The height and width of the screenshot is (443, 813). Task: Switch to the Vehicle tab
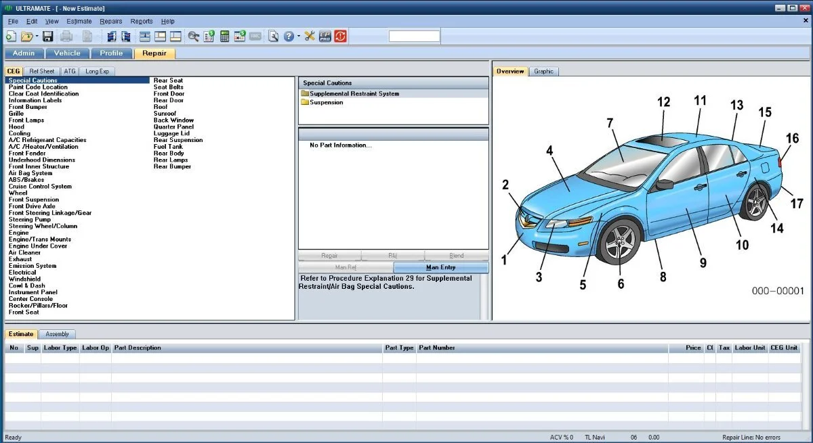point(67,53)
